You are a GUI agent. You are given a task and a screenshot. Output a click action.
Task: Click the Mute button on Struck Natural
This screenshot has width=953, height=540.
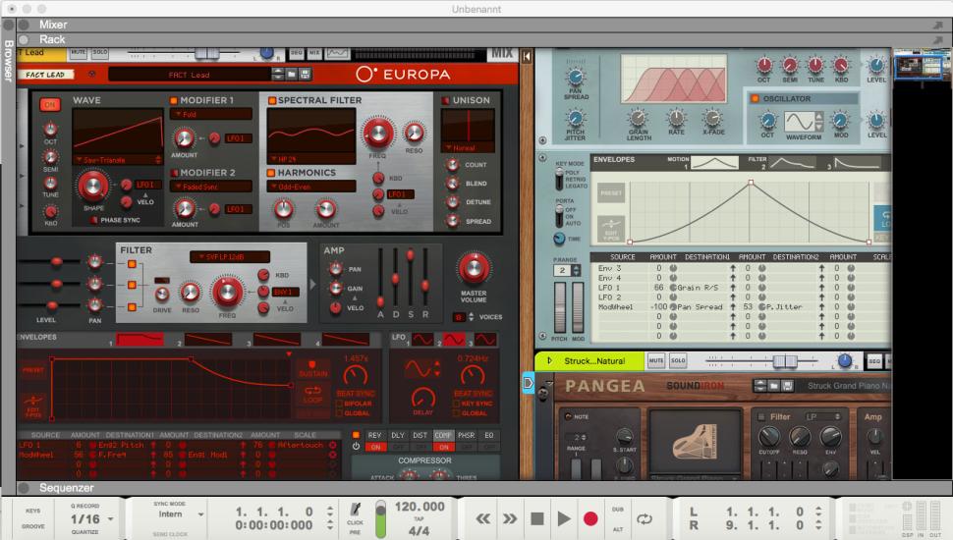[655, 360]
